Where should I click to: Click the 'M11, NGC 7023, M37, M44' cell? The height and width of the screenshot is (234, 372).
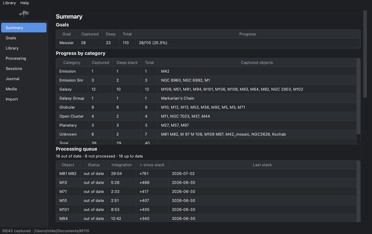click(257, 116)
